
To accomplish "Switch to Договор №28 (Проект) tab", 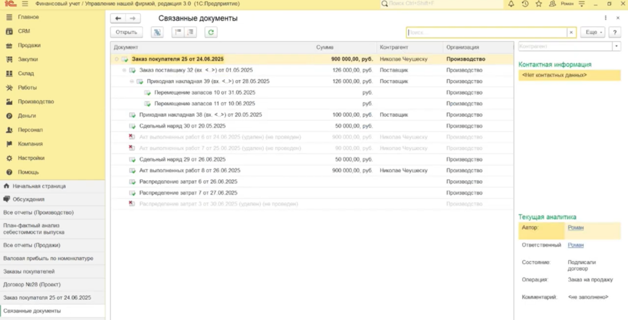I will (x=52, y=284).
